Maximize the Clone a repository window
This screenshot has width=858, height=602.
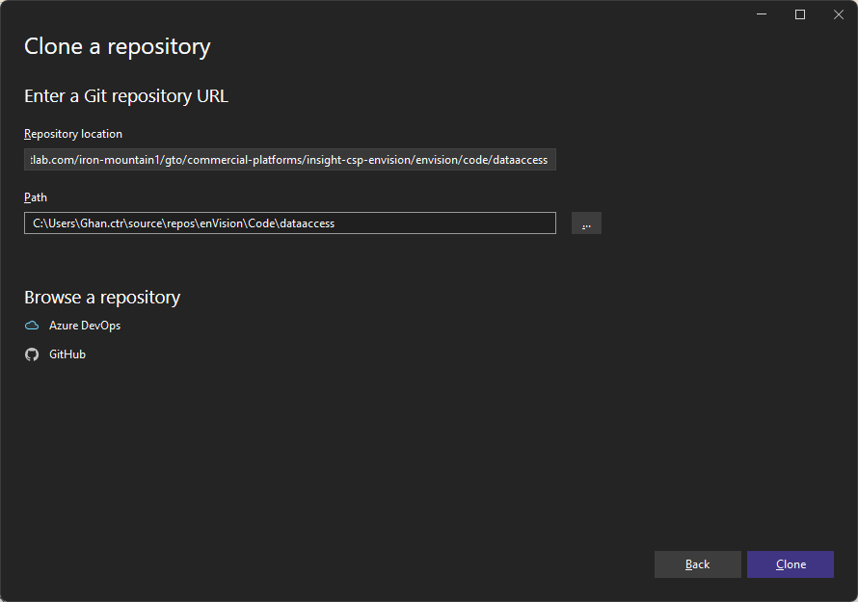(x=799, y=14)
